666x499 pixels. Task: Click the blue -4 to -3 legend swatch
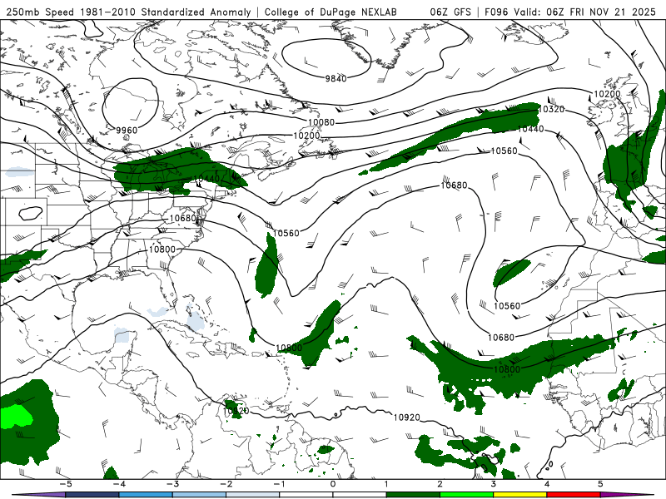click(146, 495)
